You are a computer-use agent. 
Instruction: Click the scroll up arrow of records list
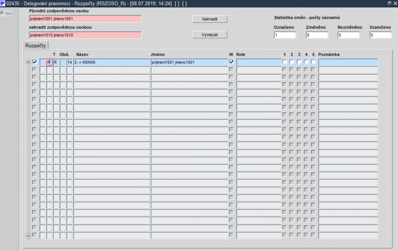click(28, 62)
